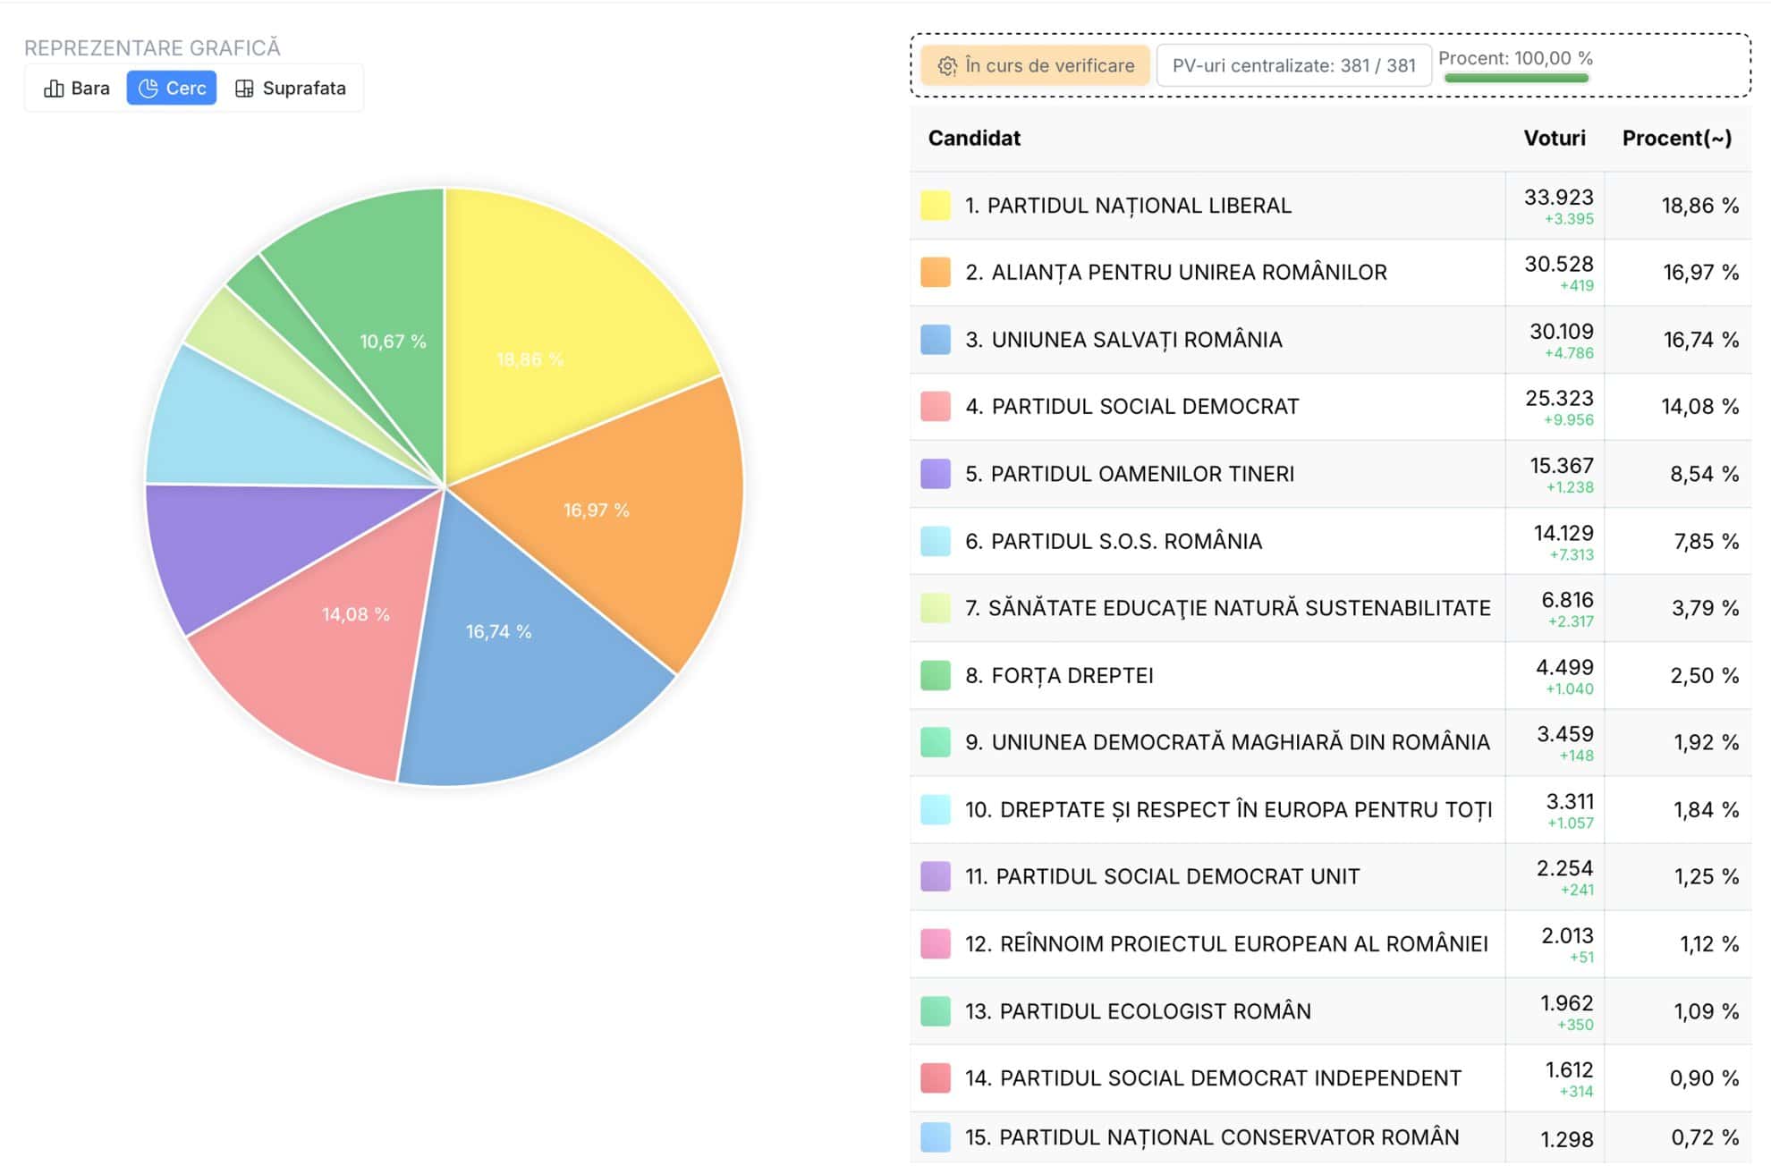
Task: Click the Voturi column header
Action: (x=1555, y=139)
